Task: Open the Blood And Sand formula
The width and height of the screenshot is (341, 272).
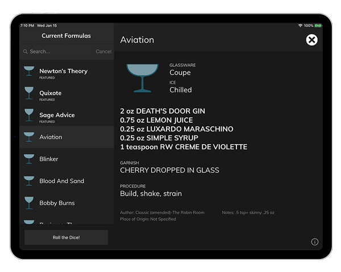Action: click(66, 181)
